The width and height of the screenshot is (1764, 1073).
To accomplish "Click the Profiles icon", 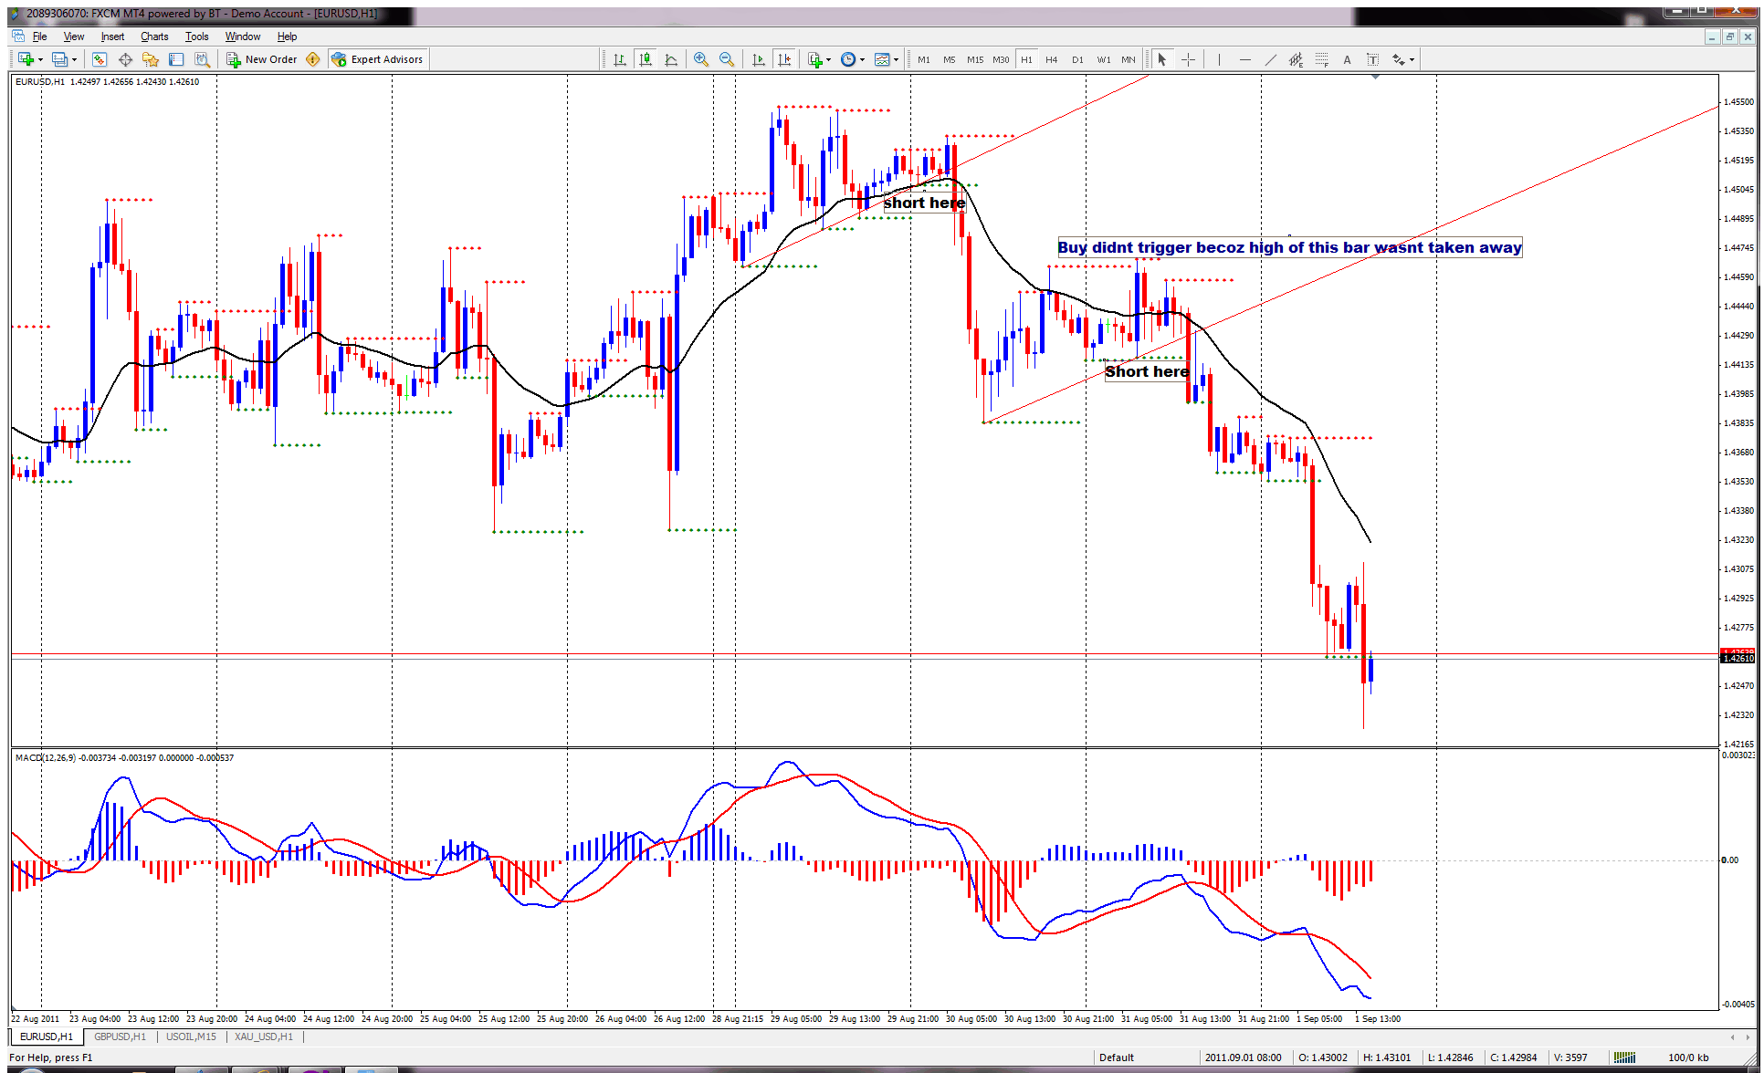I will pos(59,59).
